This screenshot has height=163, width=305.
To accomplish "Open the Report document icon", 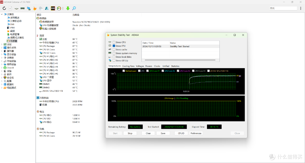I will coord(10,8).
